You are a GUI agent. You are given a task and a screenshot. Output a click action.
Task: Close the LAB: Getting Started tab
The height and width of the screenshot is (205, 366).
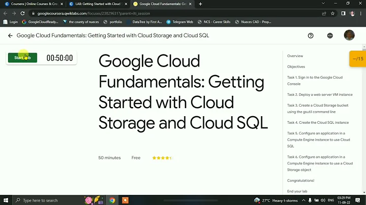[x=126, y=4]
